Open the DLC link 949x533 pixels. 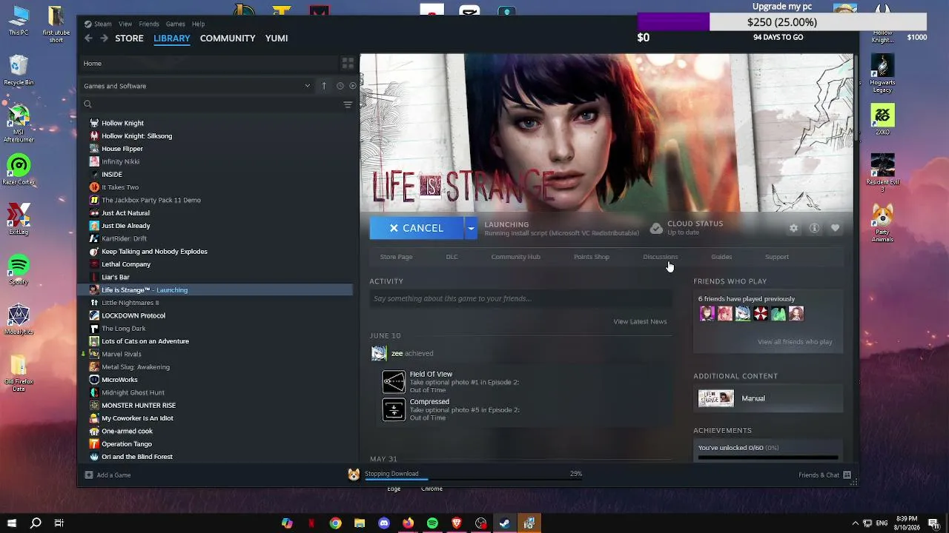click(452, 257)
